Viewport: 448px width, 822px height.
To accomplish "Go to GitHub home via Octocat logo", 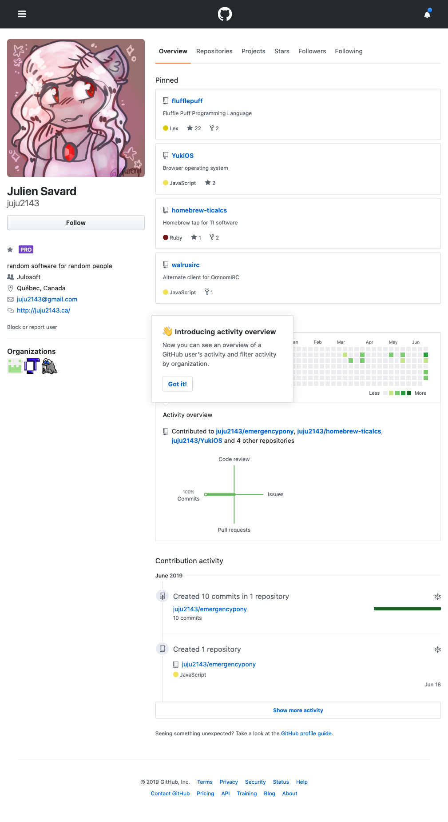I will (225, 14).
